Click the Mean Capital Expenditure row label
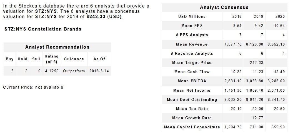293x135 pixels. (192, 127)
